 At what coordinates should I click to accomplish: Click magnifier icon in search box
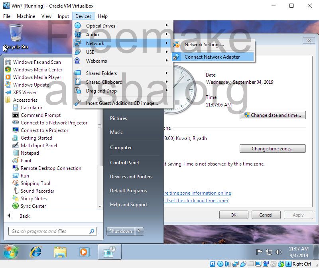pyautogui.click(x=92, y=231)
